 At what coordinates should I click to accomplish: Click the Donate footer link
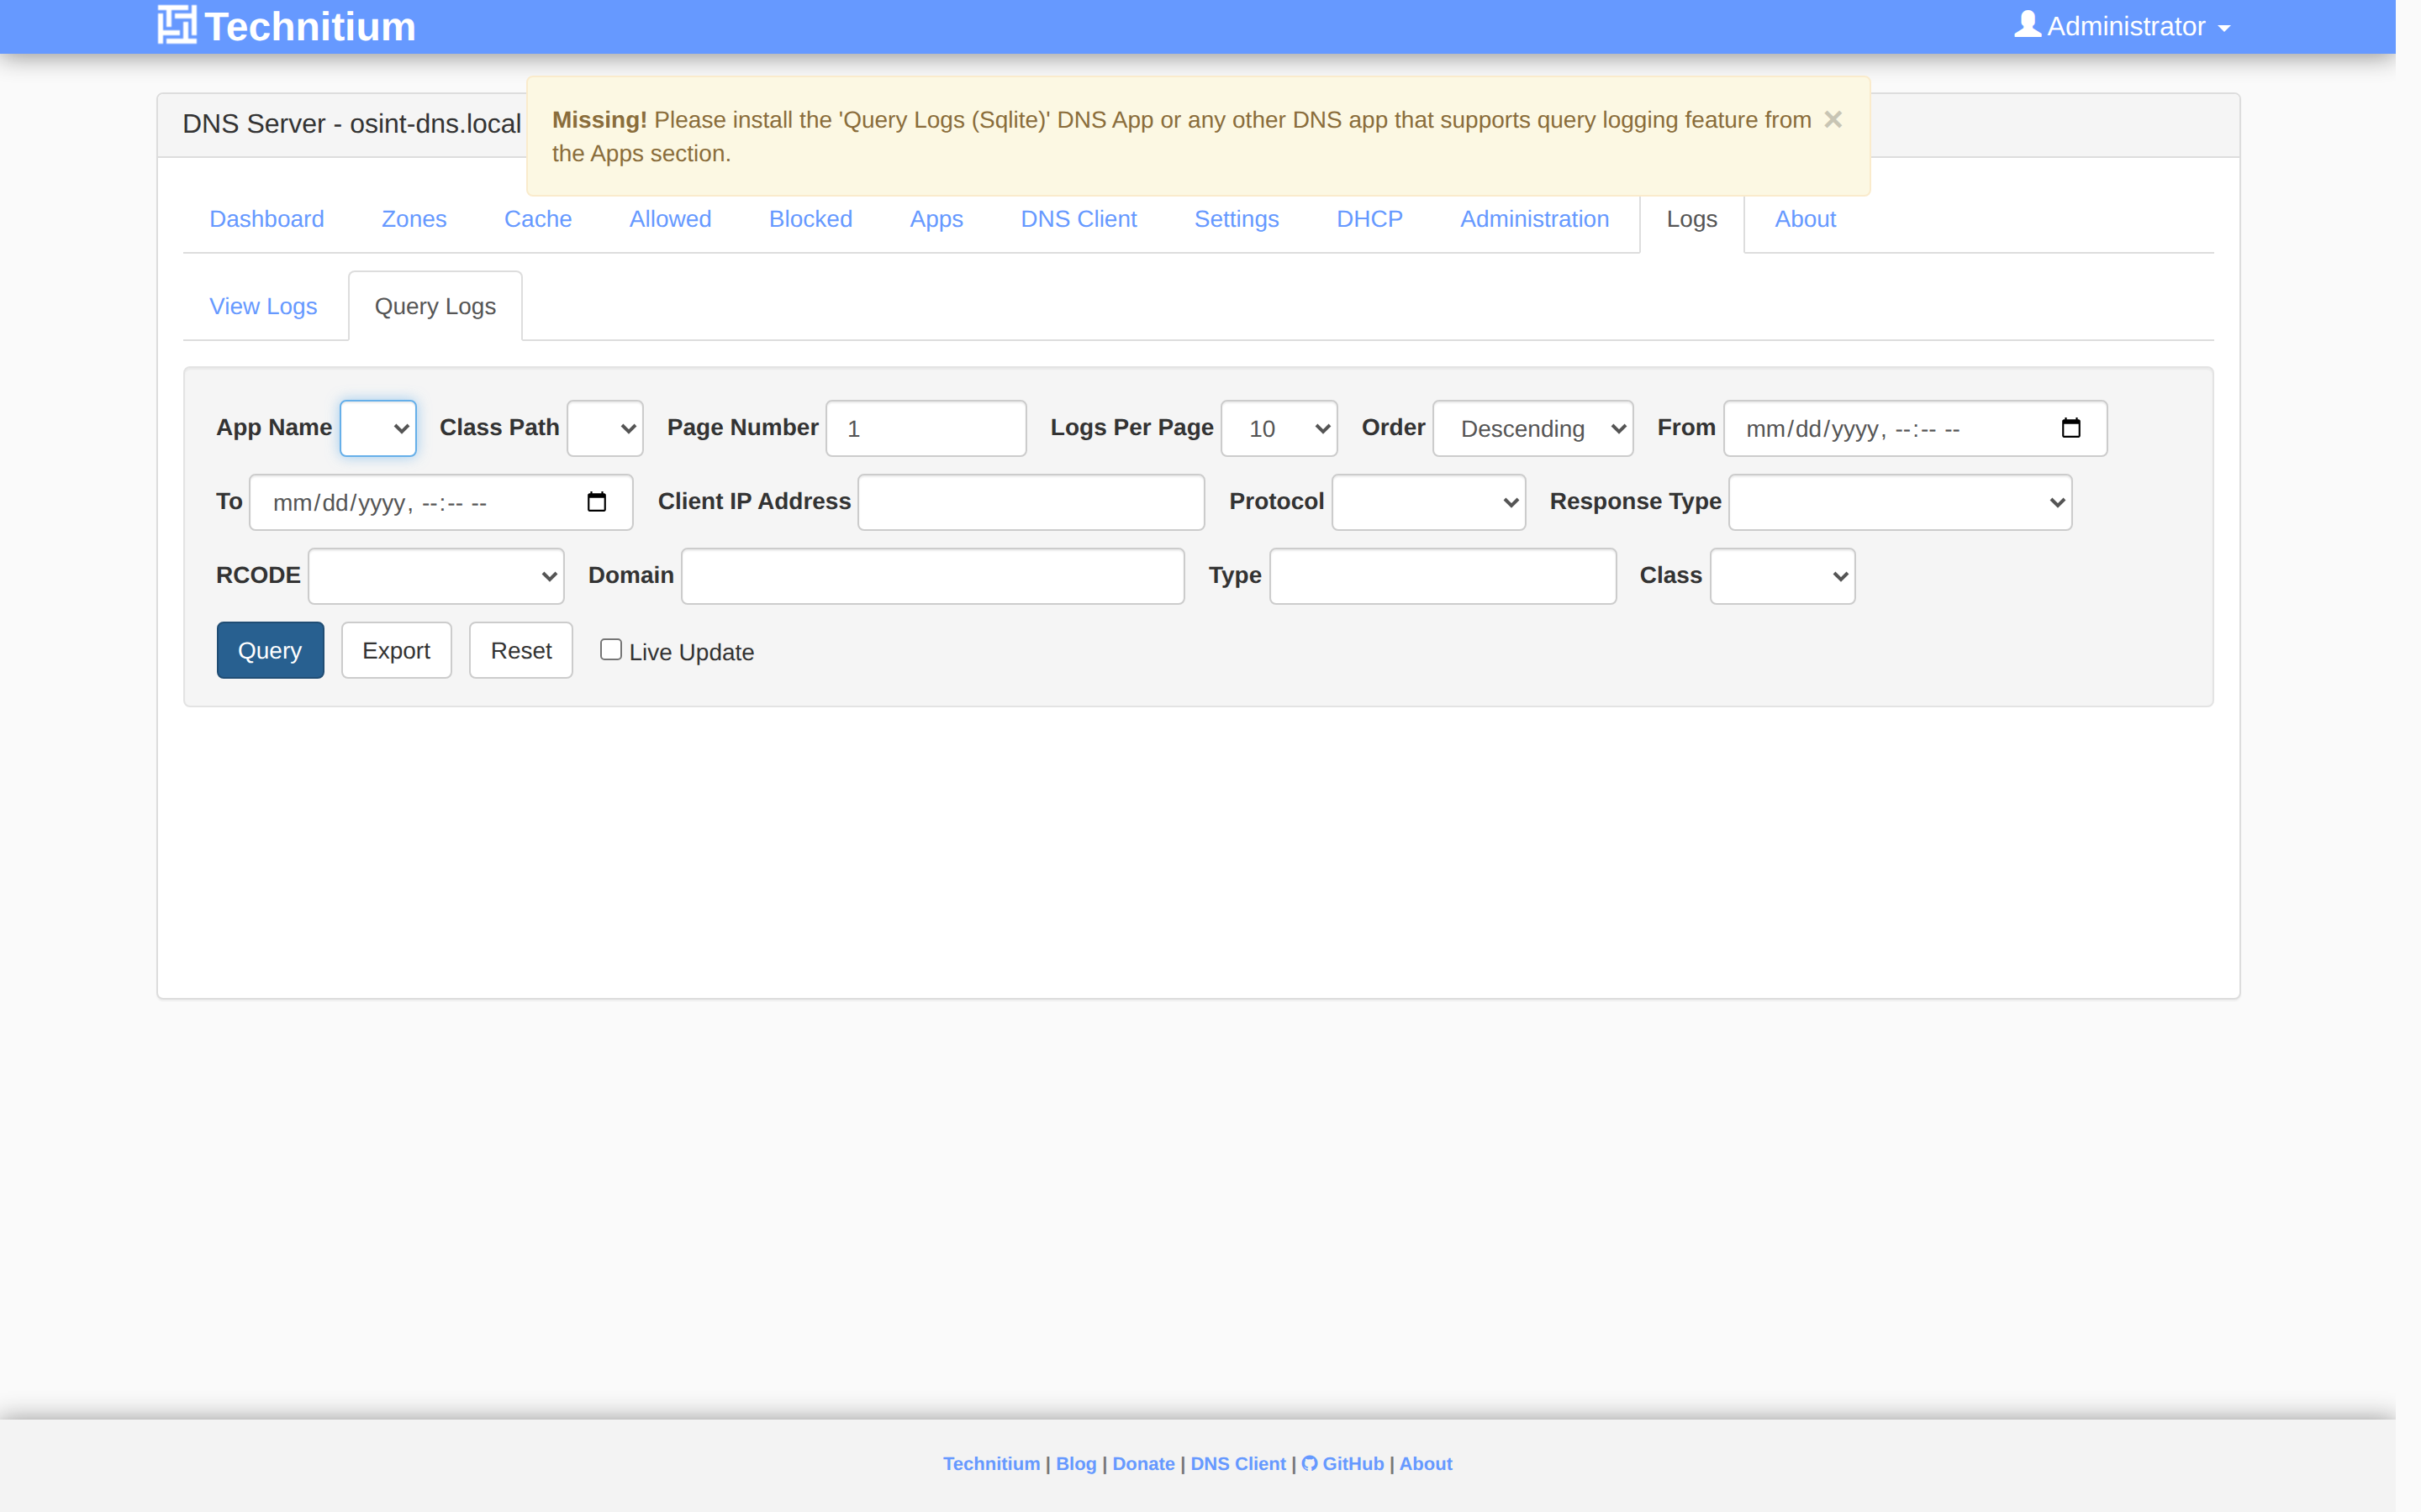tap(1143, 1463)
